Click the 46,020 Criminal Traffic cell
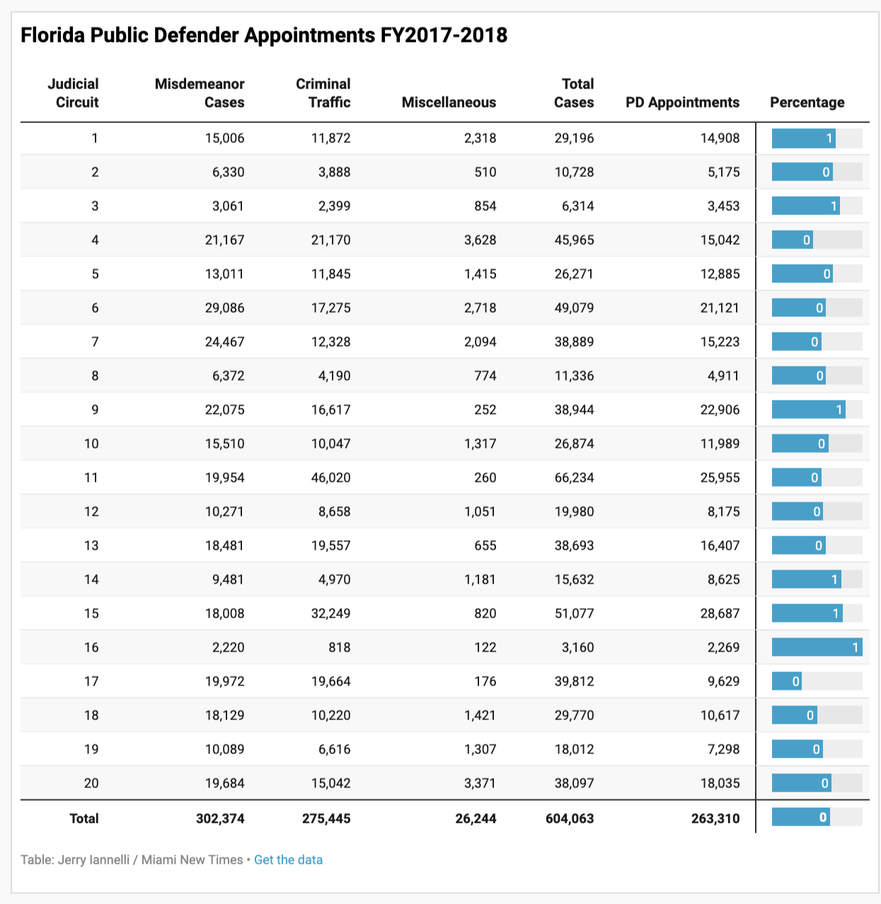 (330, 477)
